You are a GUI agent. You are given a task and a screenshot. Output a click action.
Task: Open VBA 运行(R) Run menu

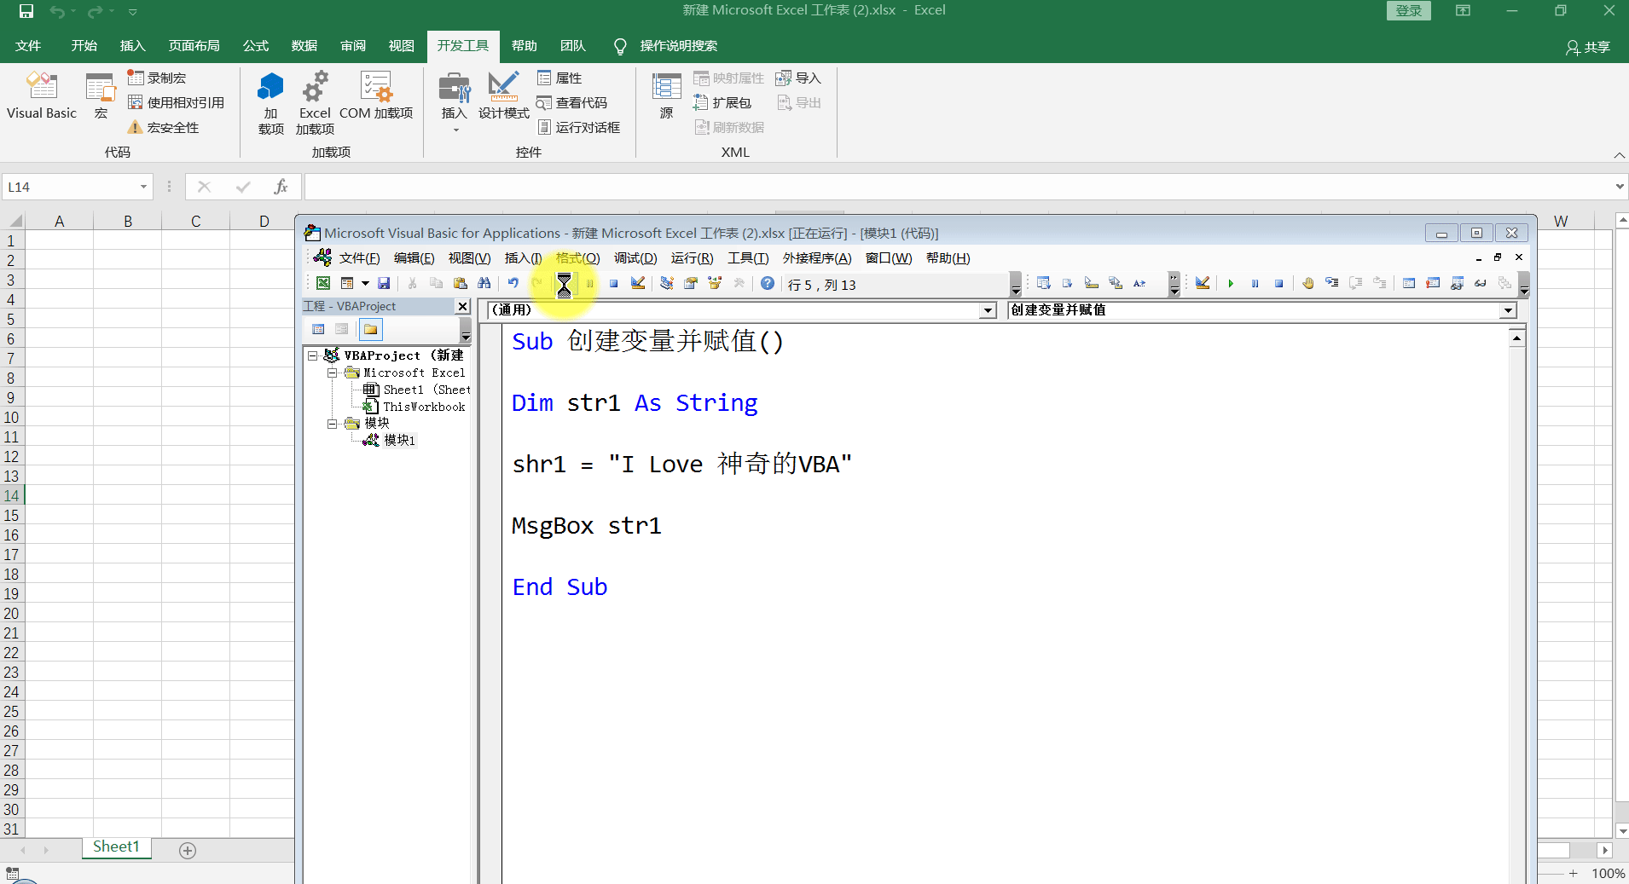(692, 258)
